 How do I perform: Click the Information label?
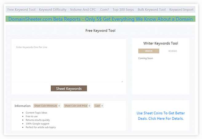[x=22, y=106]
